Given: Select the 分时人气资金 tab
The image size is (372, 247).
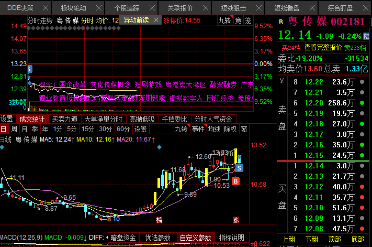Looking at the screenshot, I should 213,119.
